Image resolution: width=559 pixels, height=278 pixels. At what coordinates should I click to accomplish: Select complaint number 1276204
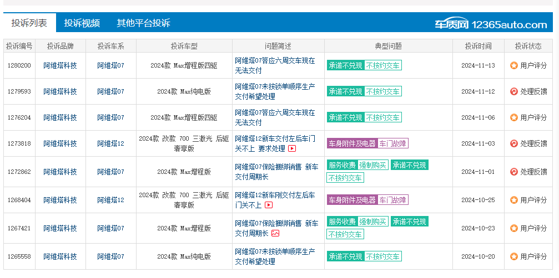coord(19,117)
